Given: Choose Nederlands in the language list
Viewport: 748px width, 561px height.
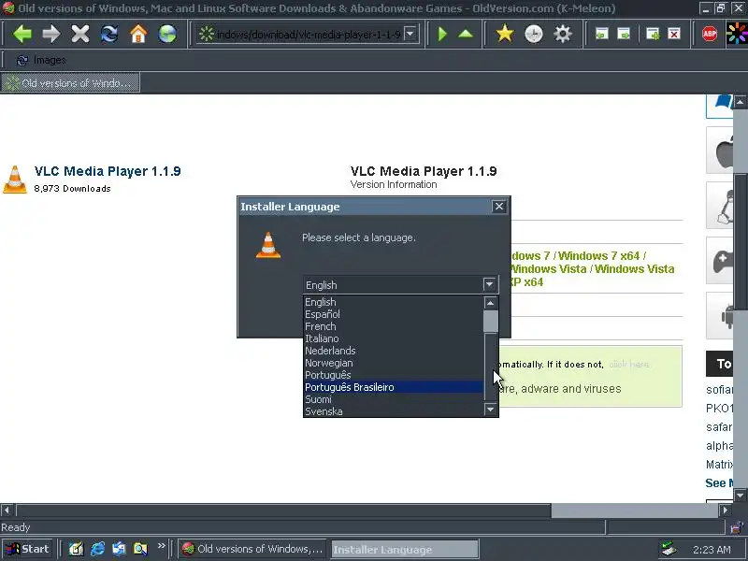Looking at the screenshot, I should 394,351.
